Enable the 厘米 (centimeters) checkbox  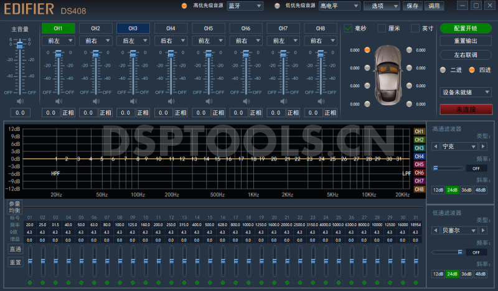(x=382, y=28)
